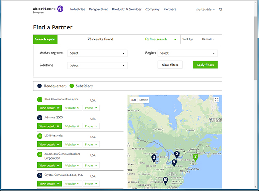The width and height of the screenshot is (259, 191).
Task: Click the Apply filters button
Action: click(x=205, y=65)
